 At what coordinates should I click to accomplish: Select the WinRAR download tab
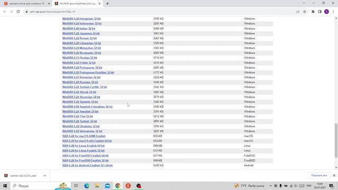[x=78, y=4]
